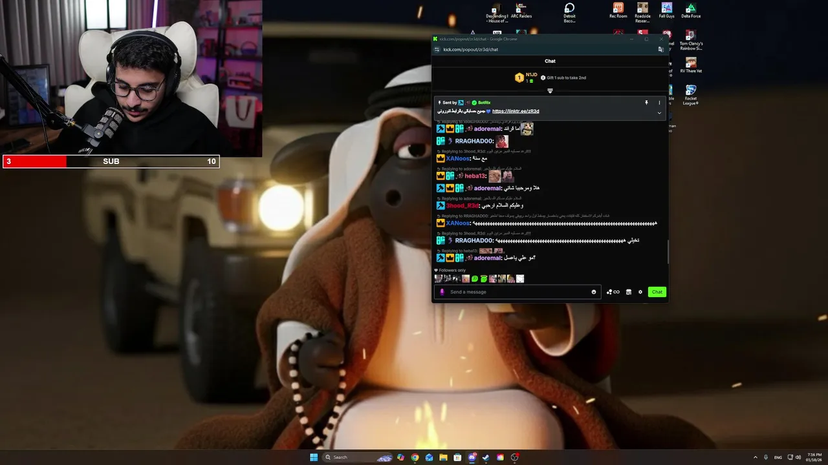Open Windows Start menu
This screenshot has width=828, height=465.
coord(314,457)
